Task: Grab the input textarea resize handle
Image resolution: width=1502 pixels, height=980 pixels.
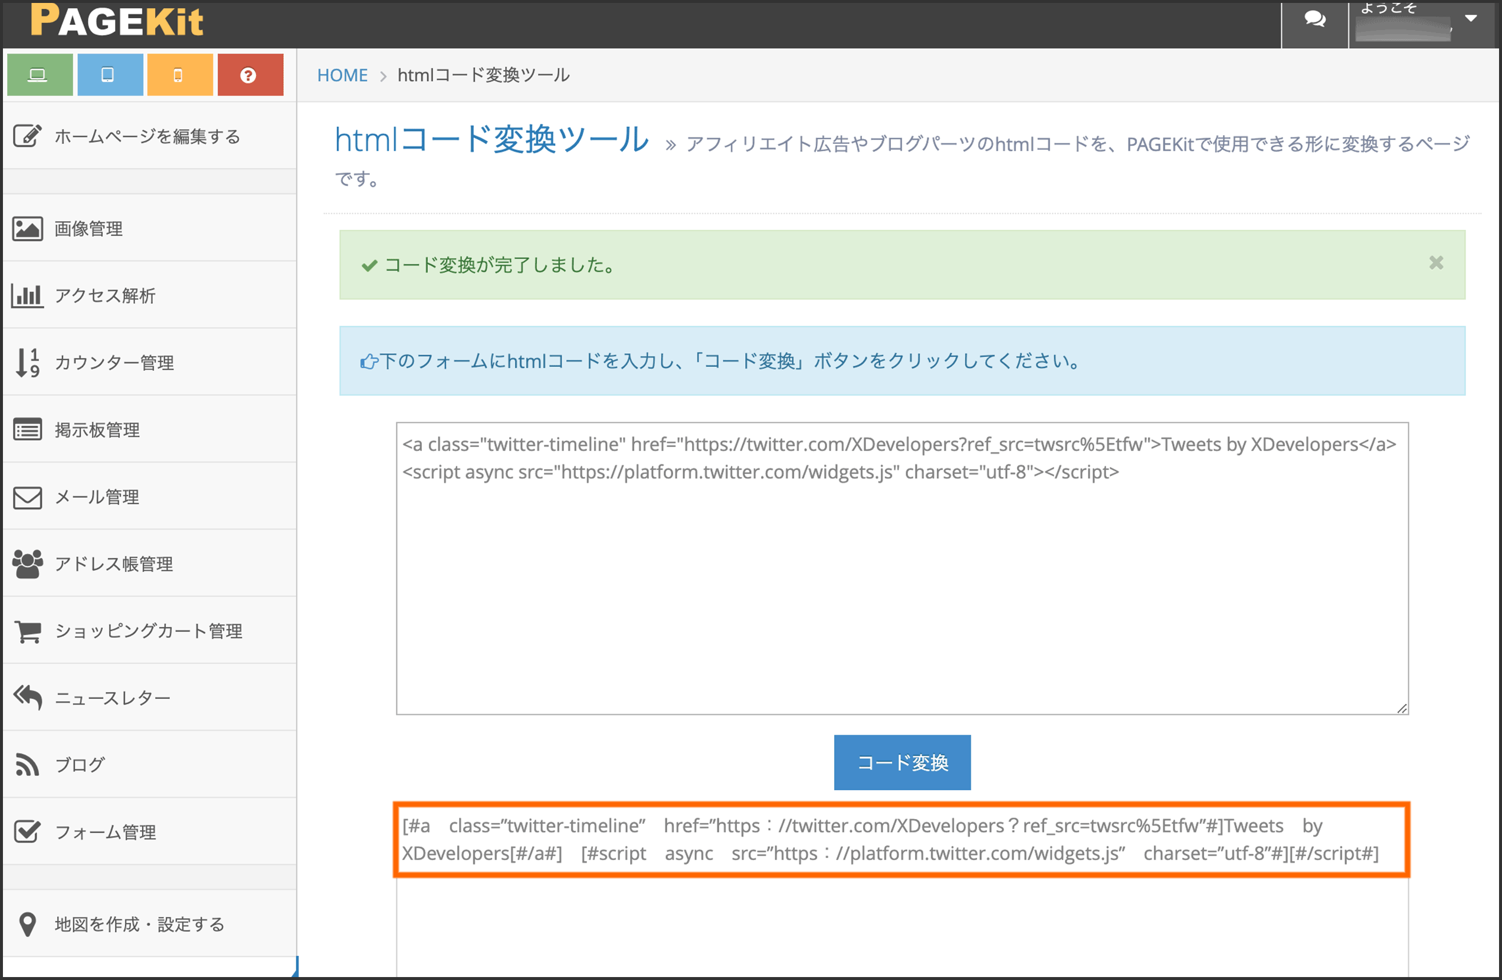Action: (x=1402, y=708)
